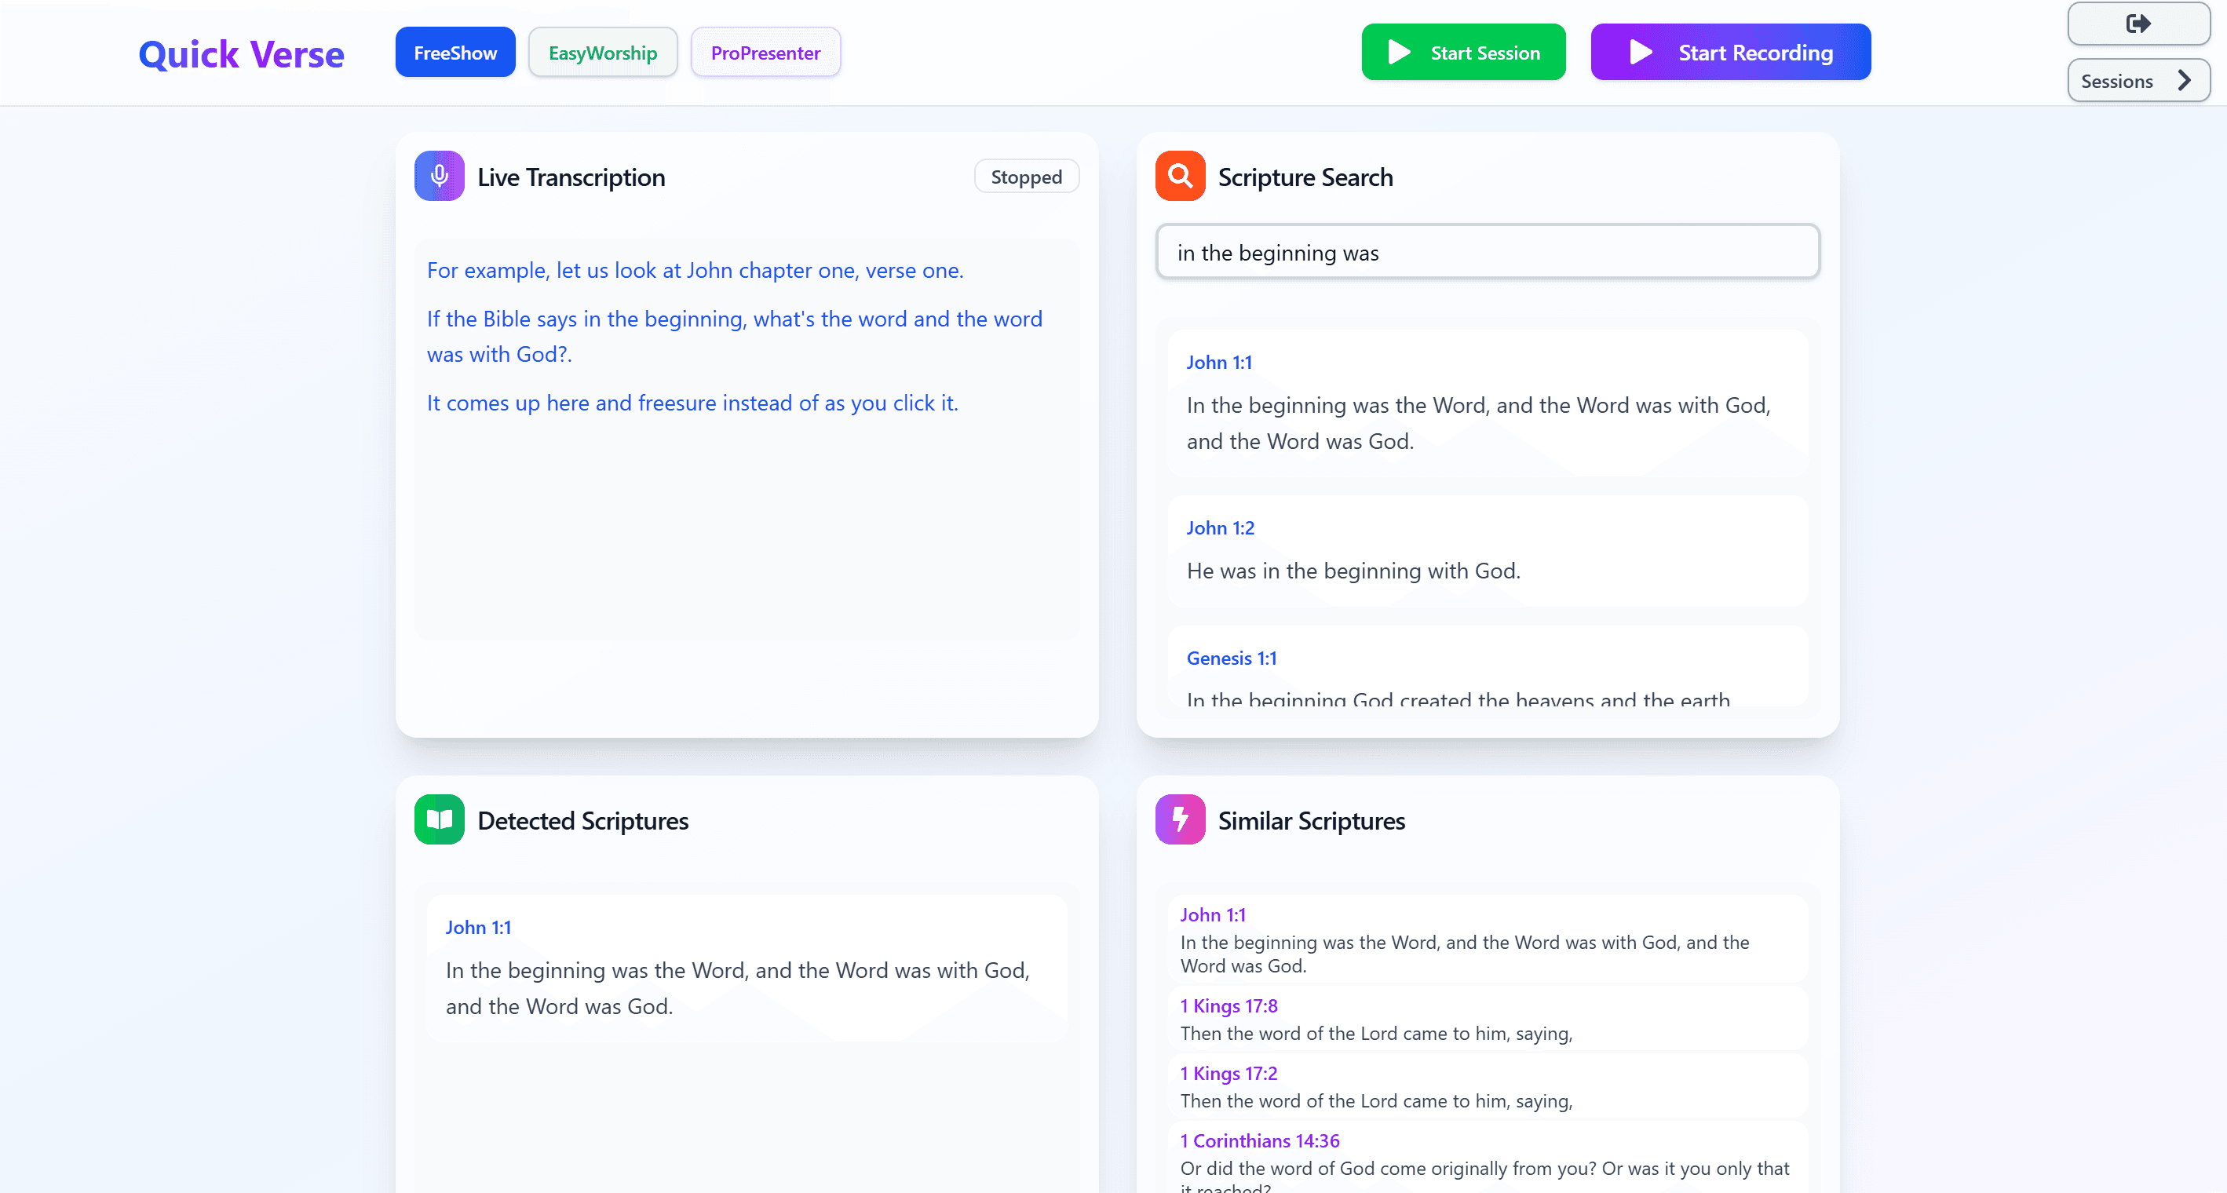Click the scripture search input field
Viewport: 2227px width, 1193px height.
pos(1487,253)
